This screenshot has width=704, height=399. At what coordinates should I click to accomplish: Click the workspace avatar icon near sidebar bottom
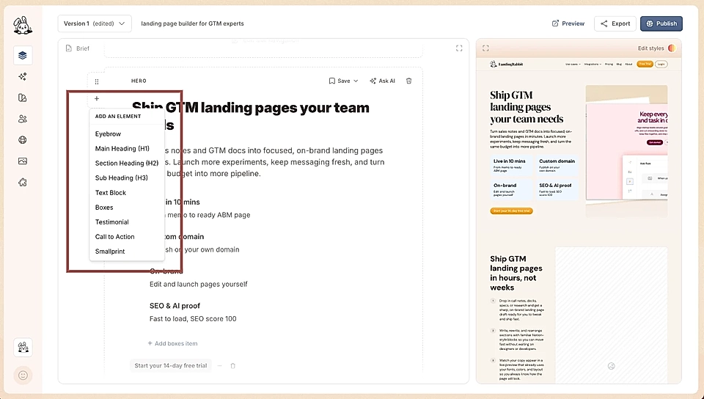23,348
